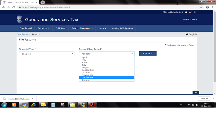
Task: Select May from period list
Action: pyautogui.click(x=107, y=60)
